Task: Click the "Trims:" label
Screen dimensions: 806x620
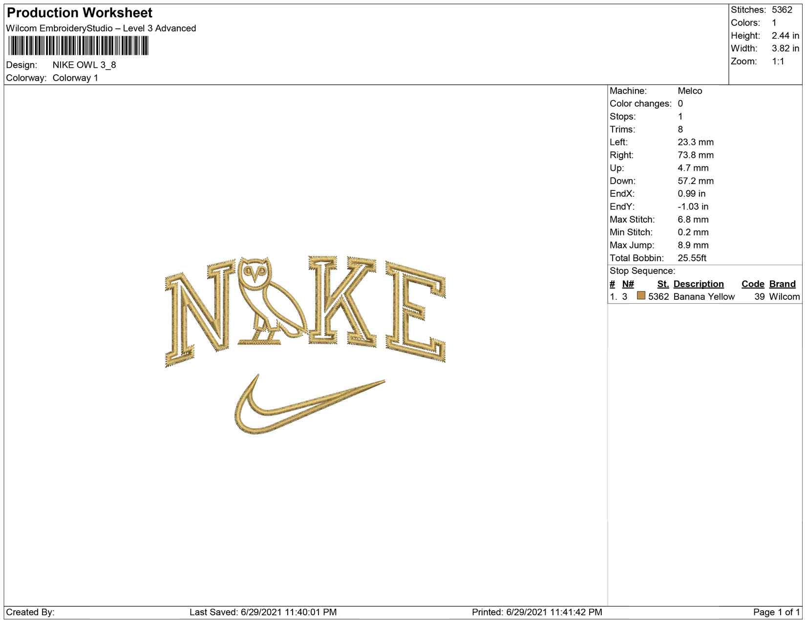Action: 622,129
